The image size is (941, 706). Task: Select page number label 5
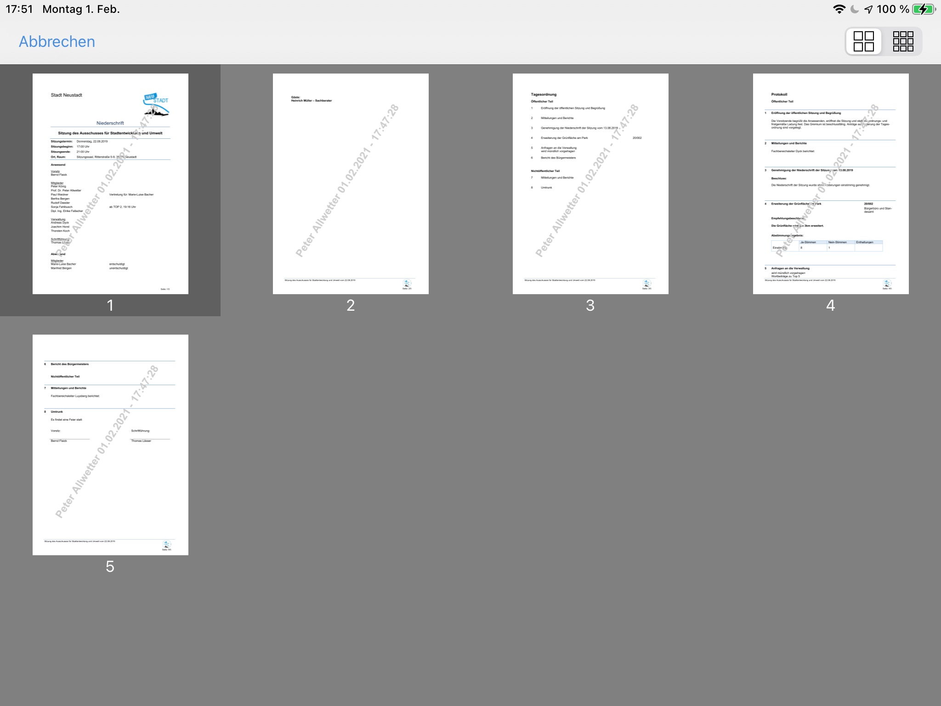110,566
